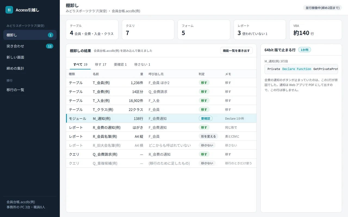This screenshot has height=217, width=348.
Task: Click the Access引越し logo icon
Action: 9,10
